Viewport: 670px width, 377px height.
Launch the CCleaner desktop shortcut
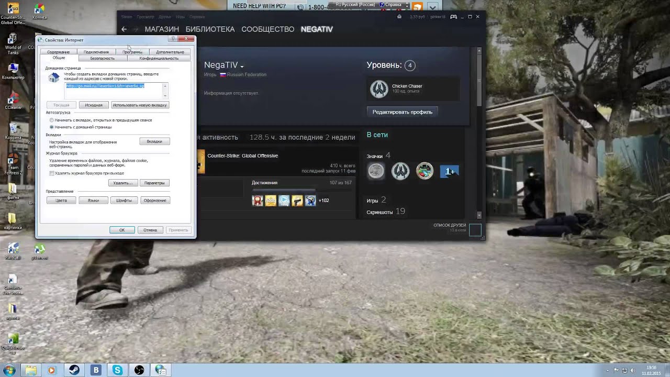point(13,101)
